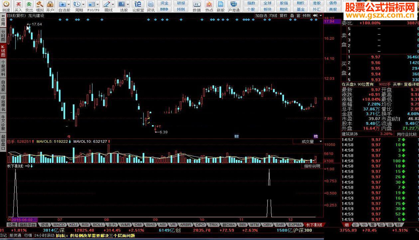Expand the 自选股 dropdown arrow

tap(69, 4)
